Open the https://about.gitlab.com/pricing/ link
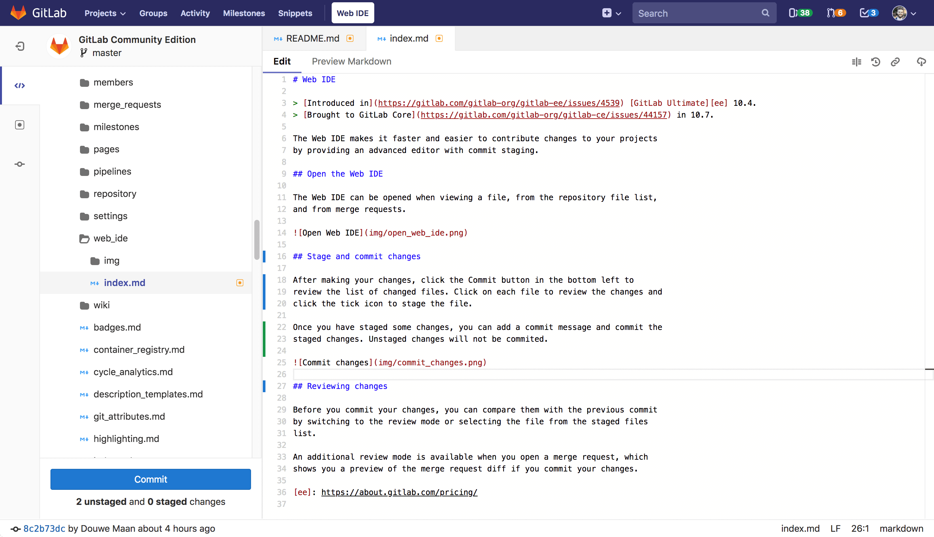 (399, 492)
